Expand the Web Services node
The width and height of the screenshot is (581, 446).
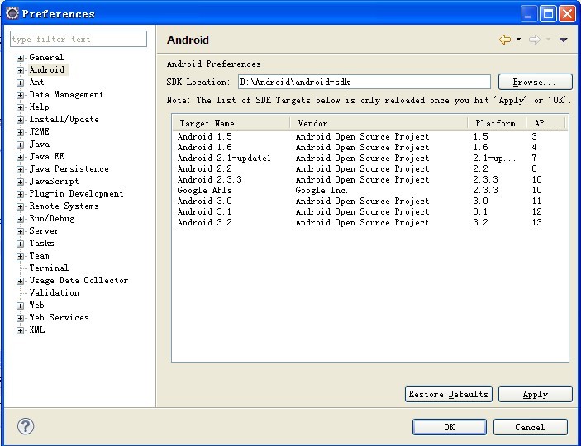pyautogui.click(x=20, y=318)
